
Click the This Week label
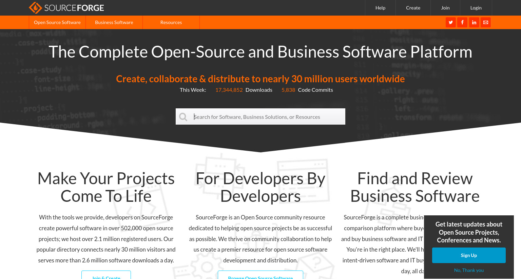[x=193, y=90]
